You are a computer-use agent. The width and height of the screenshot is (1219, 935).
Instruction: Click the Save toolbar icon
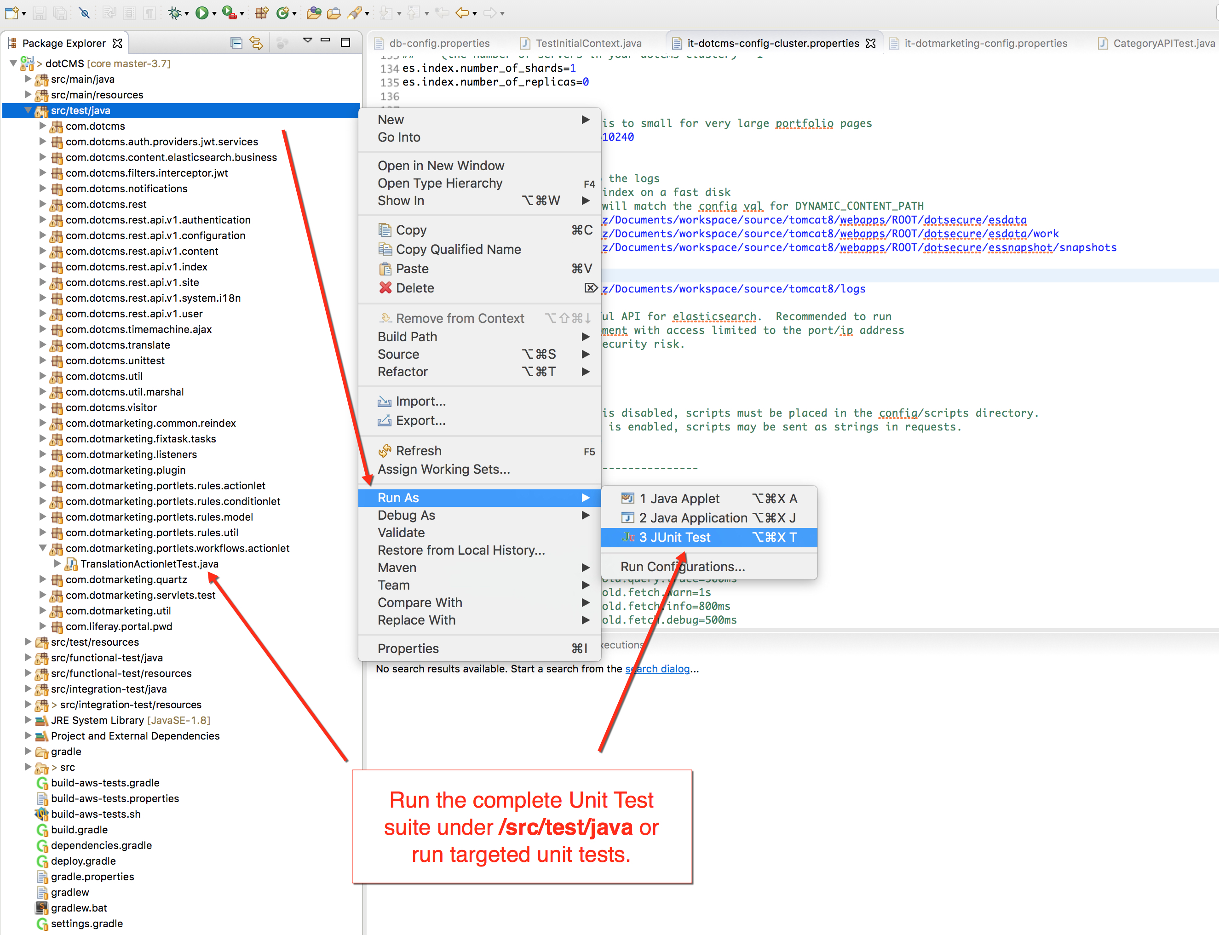tap(39, 13)
